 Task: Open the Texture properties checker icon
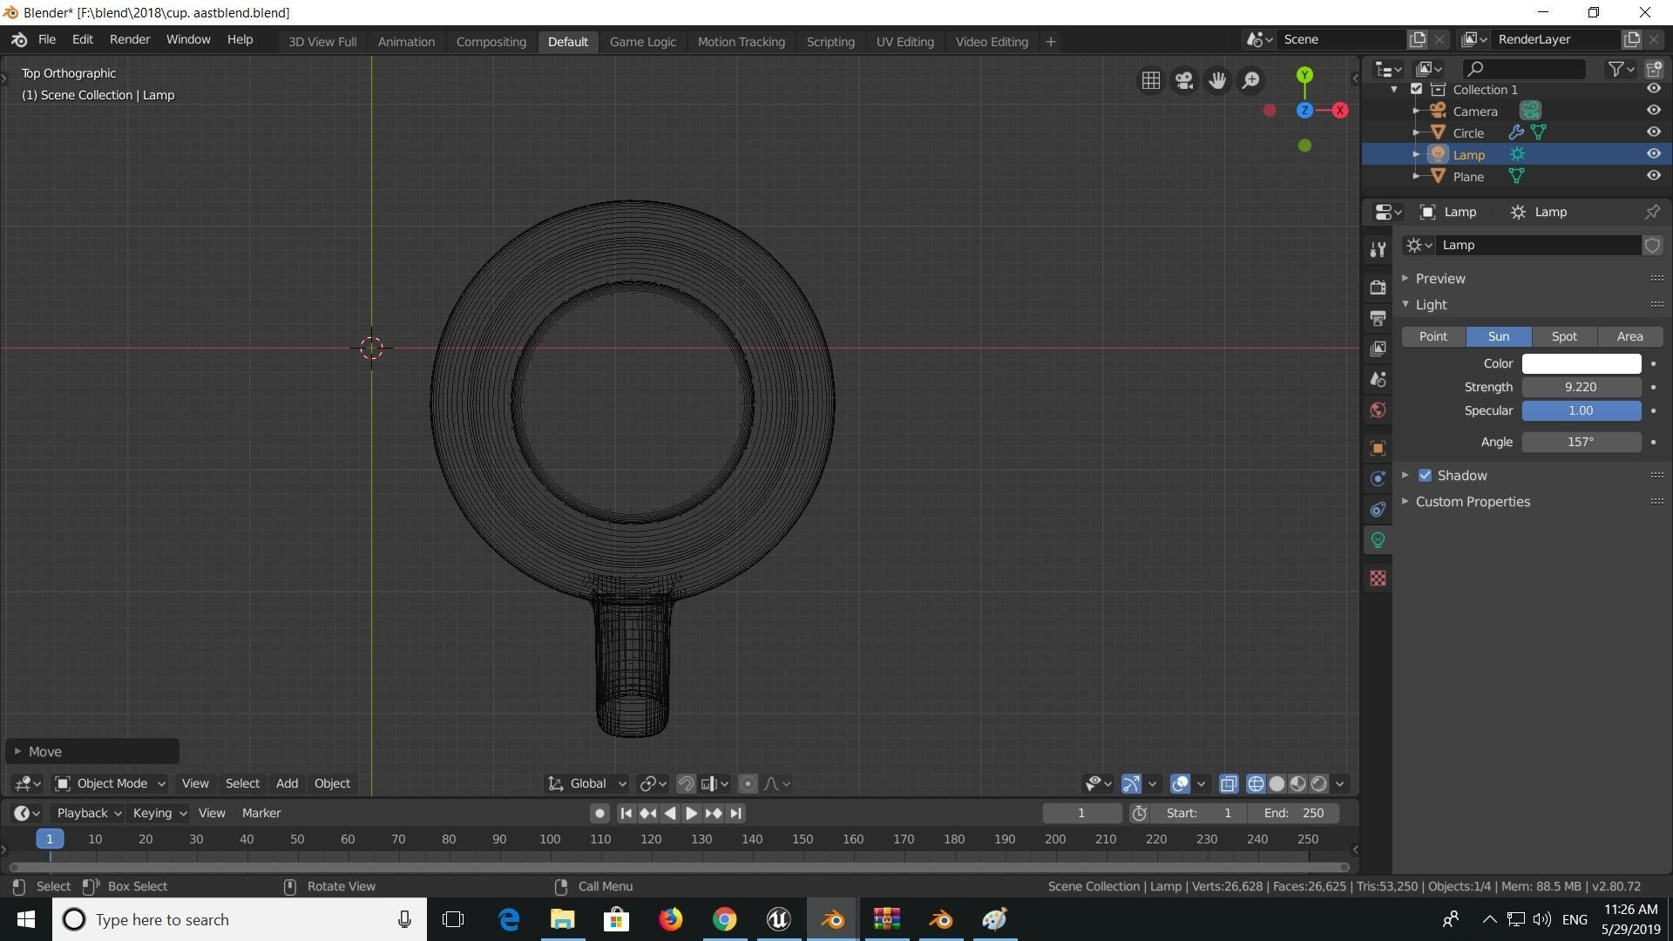(x=1378, y=579)
